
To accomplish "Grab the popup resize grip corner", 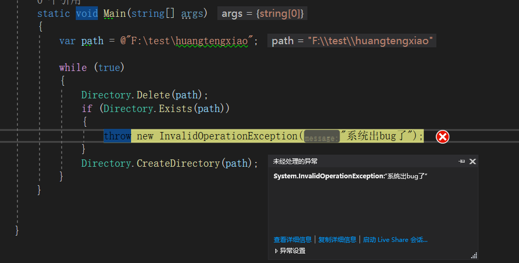I will coord(474,255).
